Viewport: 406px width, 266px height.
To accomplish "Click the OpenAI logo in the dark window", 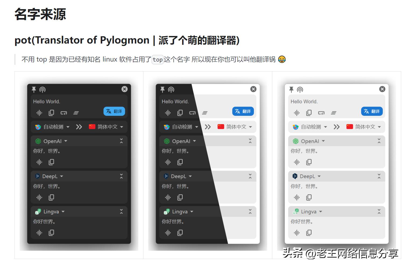I will (37, 141).
